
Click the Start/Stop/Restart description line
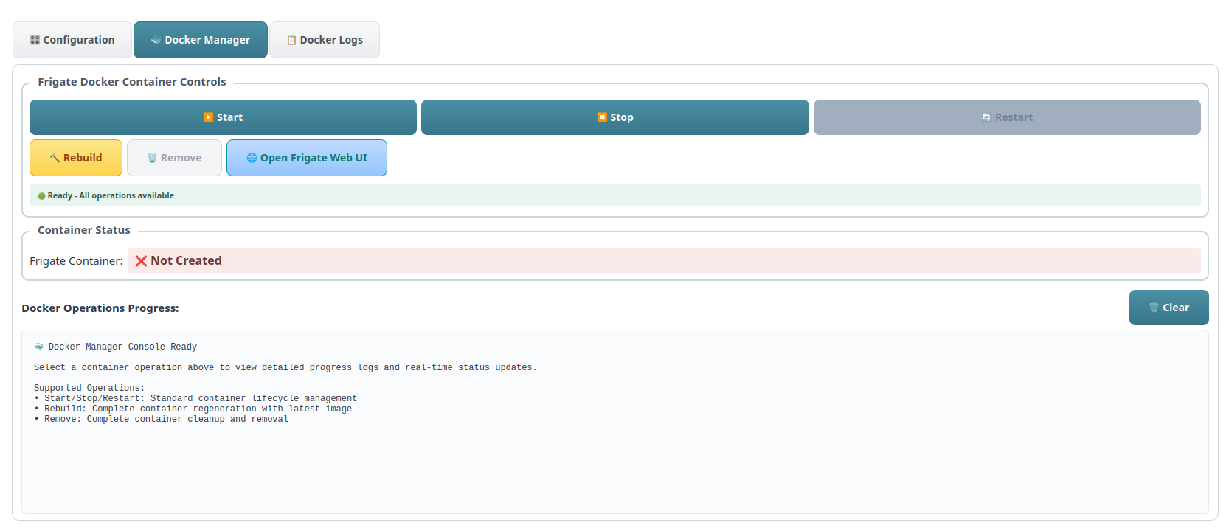click(x=195, y=398)
